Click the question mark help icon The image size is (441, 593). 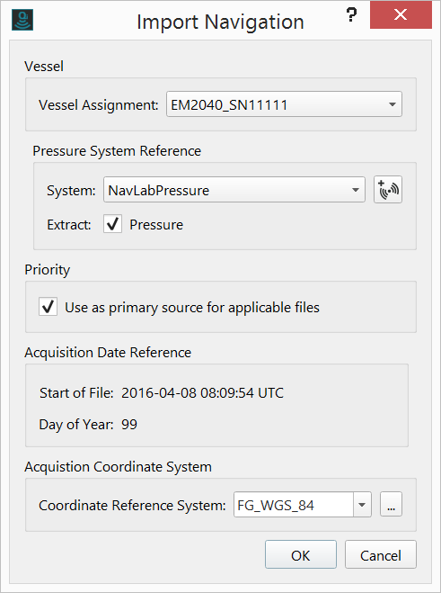coord(351,15)
